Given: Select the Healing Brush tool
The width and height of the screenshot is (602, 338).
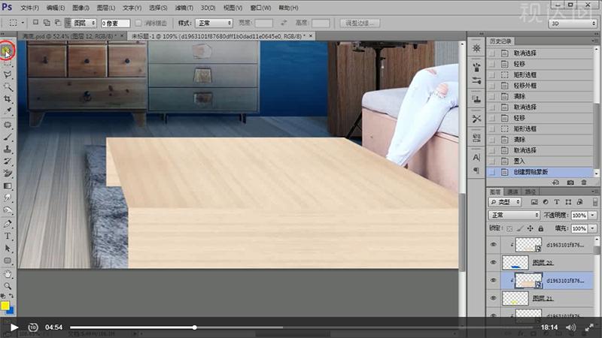Looking at the screenshot, I should [x=8, y=125].
